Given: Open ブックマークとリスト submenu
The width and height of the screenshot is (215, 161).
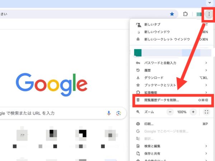Looking at the screenshot, I should 172,85.
